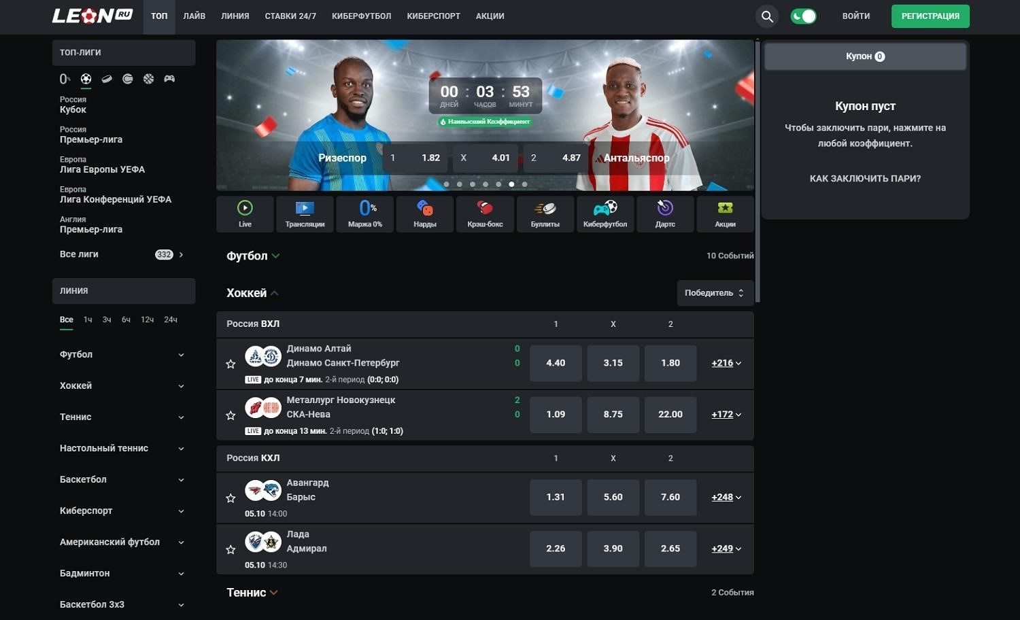Select the last banner carousel dot
Viewport: 1020px width, 620px height.
(524, 184)
